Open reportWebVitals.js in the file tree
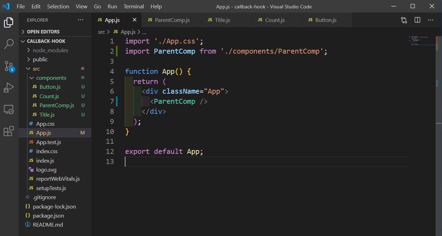 [55, 179]
